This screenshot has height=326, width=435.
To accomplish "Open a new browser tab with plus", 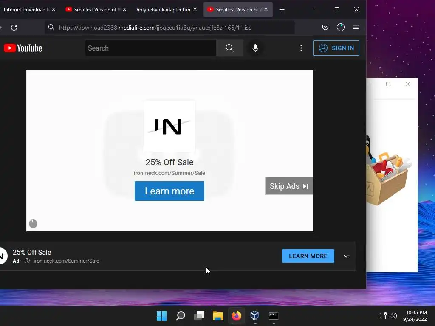I will [282, 10].
